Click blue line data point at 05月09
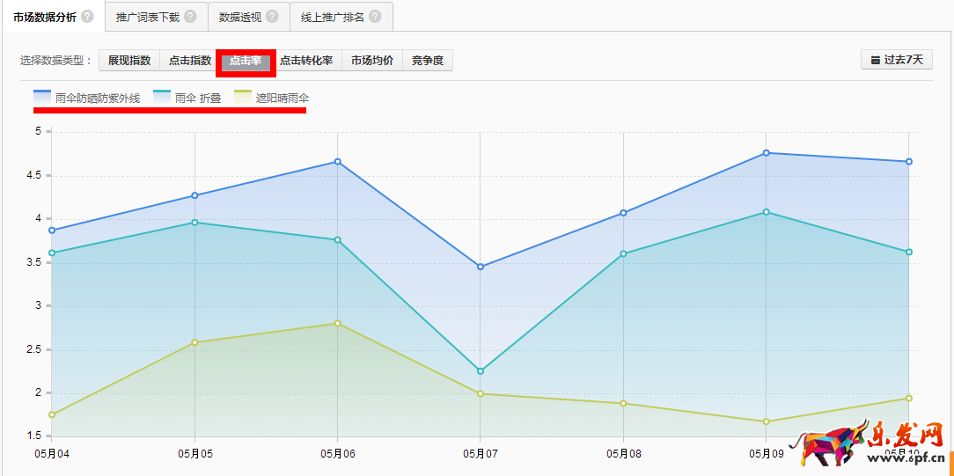This screenshot has height=476, width=954. [767, 153]
